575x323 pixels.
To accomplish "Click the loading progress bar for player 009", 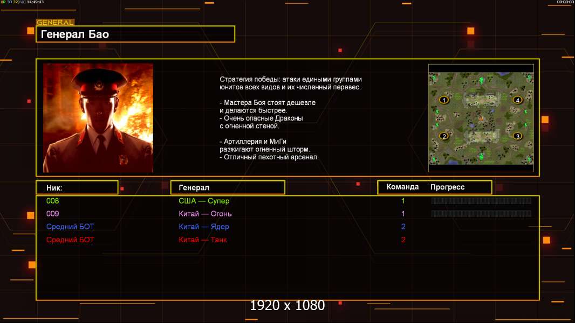I will coord(481,214).
